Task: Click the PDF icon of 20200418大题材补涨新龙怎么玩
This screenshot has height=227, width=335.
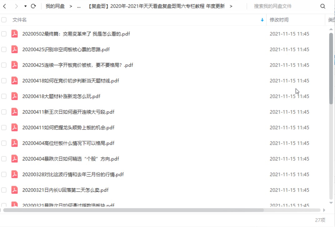Action: (14, 96)
